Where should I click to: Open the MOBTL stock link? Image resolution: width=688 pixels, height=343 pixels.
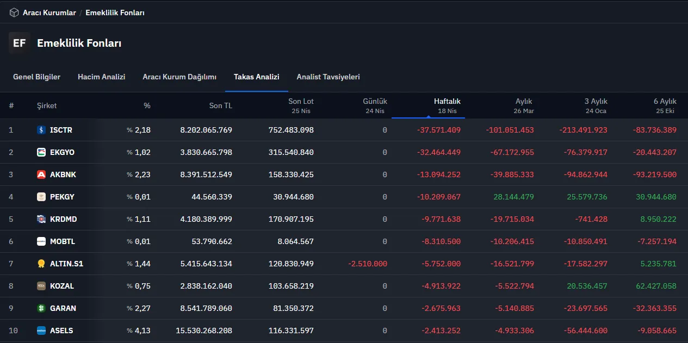tap(63, 241)
